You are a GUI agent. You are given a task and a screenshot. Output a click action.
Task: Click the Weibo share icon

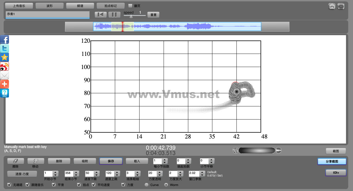click(x=4, y=66)
